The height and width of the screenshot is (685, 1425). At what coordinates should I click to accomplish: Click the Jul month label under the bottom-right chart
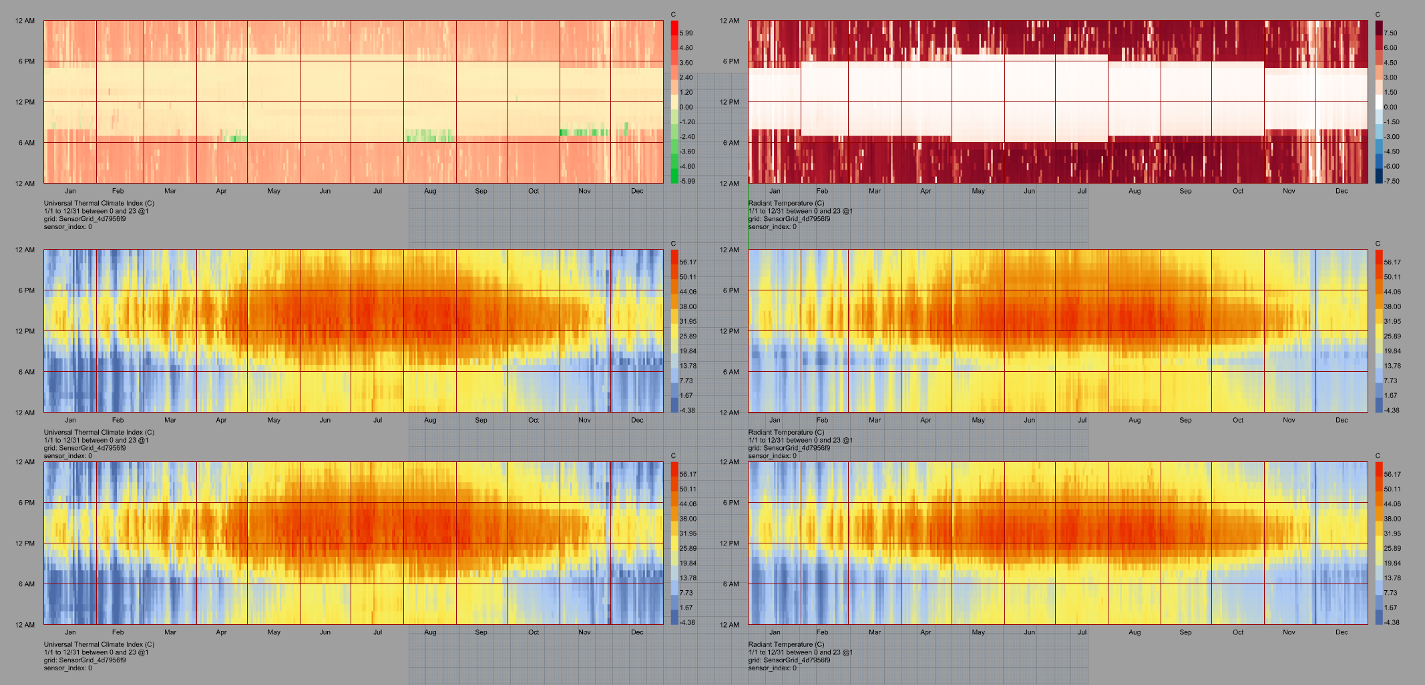[1082, 632]
